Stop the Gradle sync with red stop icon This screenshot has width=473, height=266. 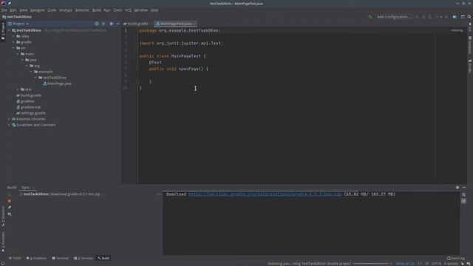point(10,201)
